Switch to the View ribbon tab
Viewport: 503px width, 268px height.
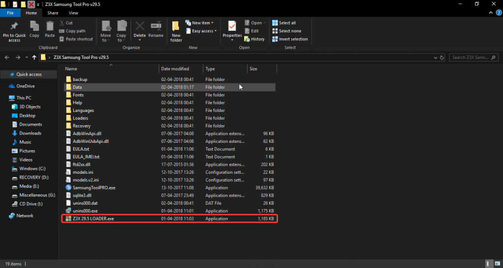tap(74, 13)
